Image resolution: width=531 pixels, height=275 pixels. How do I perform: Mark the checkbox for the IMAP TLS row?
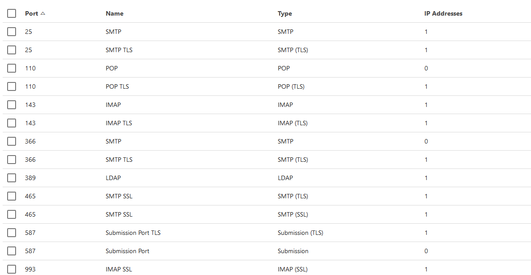pos(12,123)
